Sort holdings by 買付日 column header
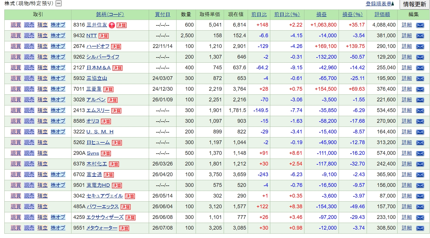The image size is (430, 238). point(163,14)
